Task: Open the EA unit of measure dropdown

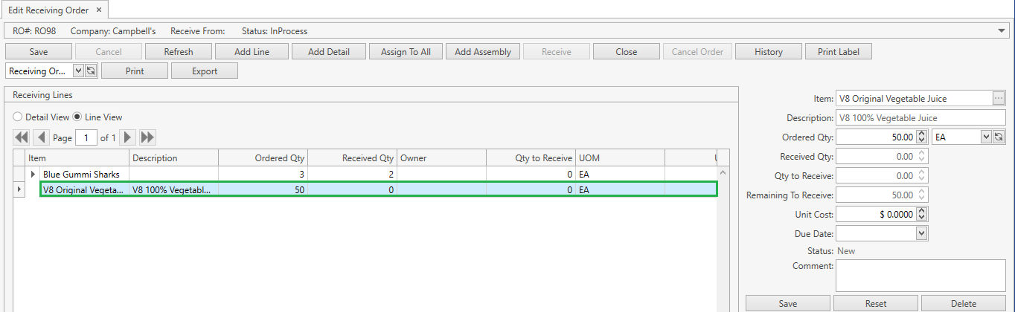Action: 986,137
